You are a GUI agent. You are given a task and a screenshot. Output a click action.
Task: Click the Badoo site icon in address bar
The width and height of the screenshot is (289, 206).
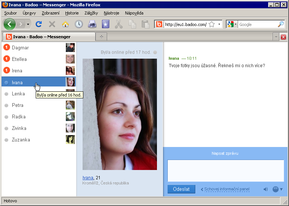coord(159,24)
